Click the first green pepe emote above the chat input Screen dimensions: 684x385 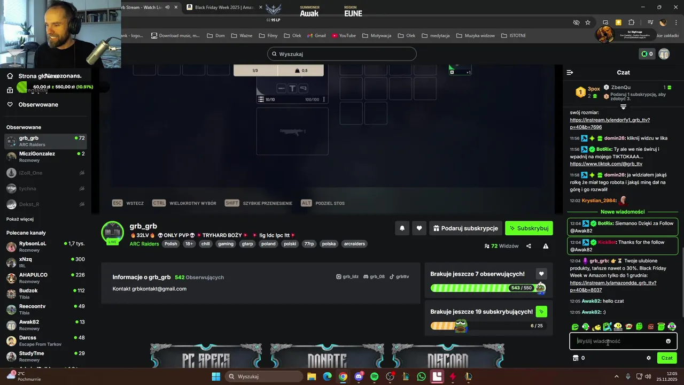pos(575,327)
